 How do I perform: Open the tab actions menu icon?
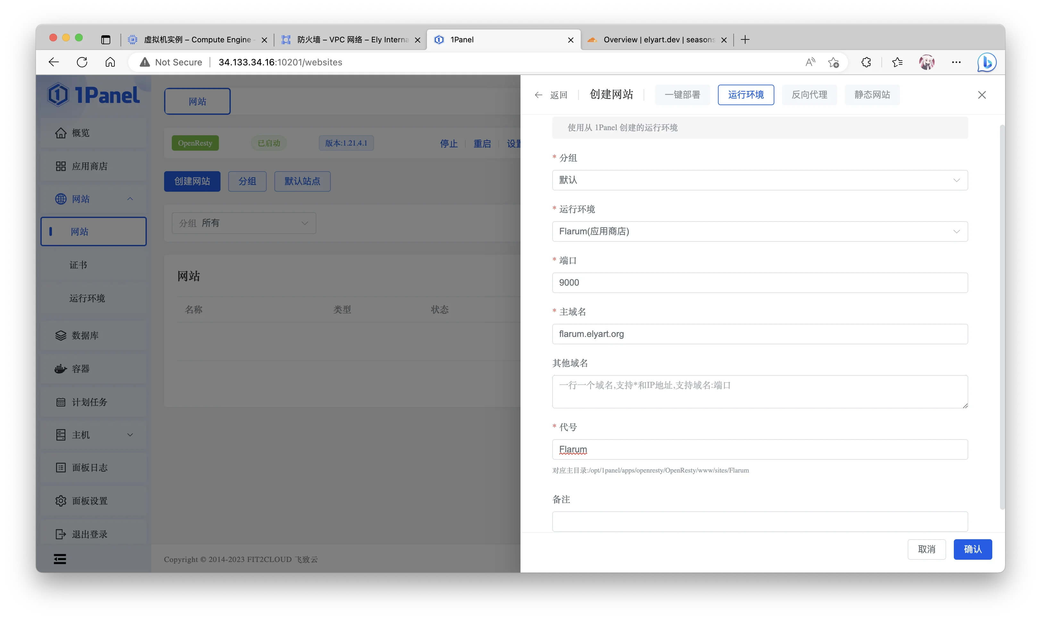pos(106,40)
